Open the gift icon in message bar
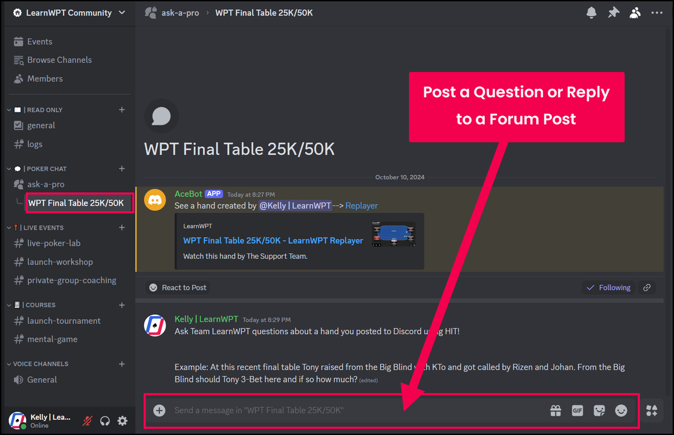This screenshot has height=435, width=674. tap(556, 410)
